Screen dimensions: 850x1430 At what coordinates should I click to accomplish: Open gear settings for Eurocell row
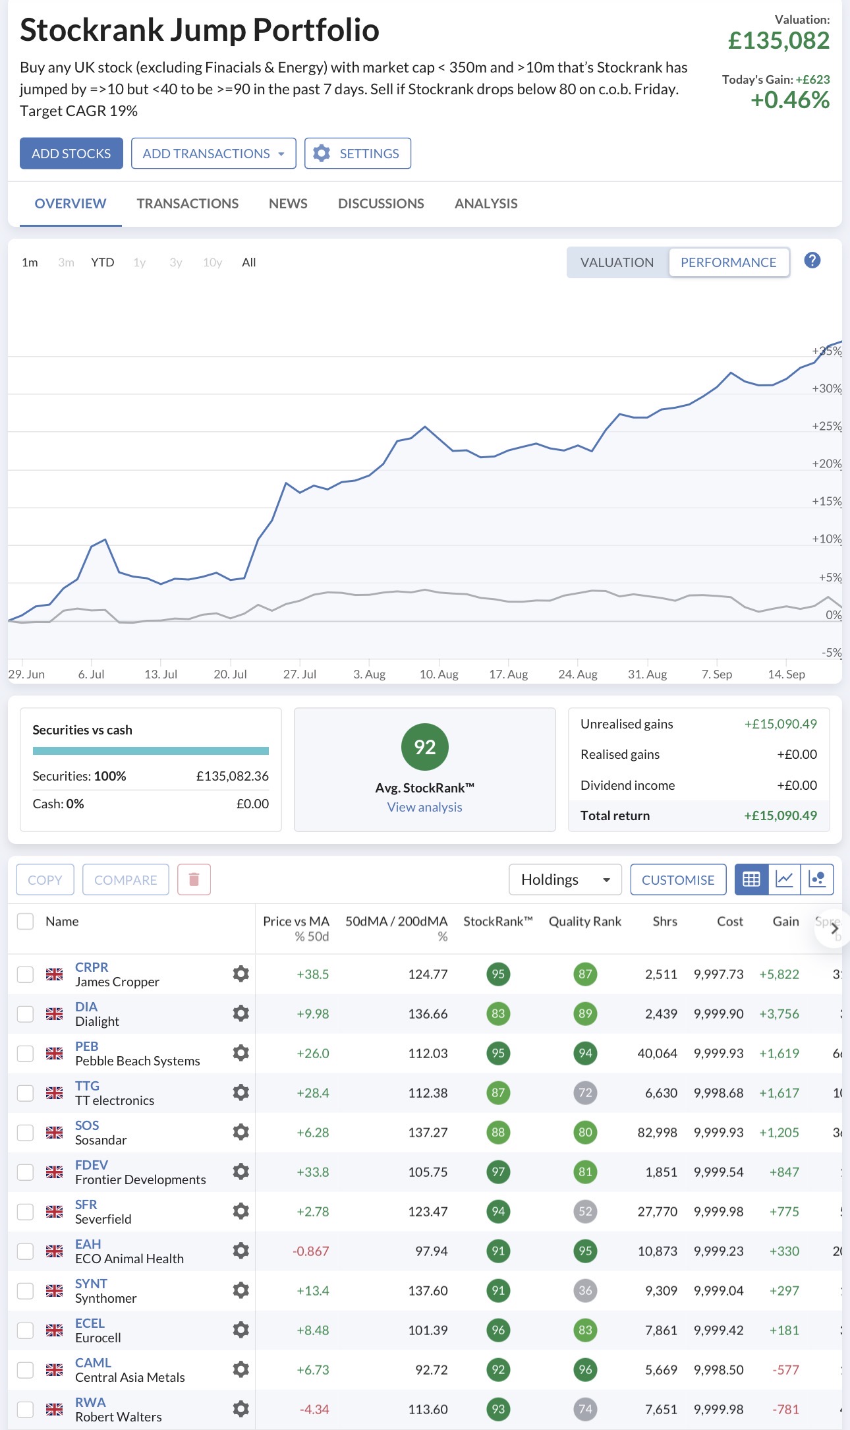pyautogui.click(x=241, y=1330)
